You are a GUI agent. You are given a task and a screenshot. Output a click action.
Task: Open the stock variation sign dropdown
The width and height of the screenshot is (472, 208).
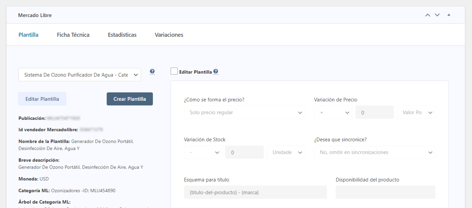click(203, 152)
